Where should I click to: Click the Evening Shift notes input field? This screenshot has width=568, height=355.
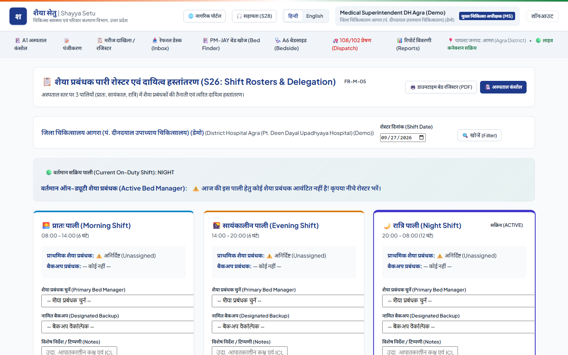[x=250, y=351]
